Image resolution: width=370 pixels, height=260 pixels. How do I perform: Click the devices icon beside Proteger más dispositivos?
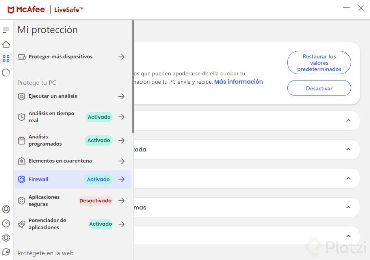(x=22, y=57)
